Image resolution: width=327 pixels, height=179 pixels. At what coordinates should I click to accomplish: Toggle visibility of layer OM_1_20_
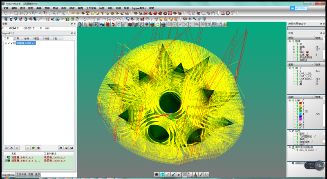tap(297, 73)
